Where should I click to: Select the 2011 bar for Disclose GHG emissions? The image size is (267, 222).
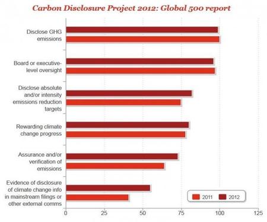pyautogui.click(x=143, y=39)
